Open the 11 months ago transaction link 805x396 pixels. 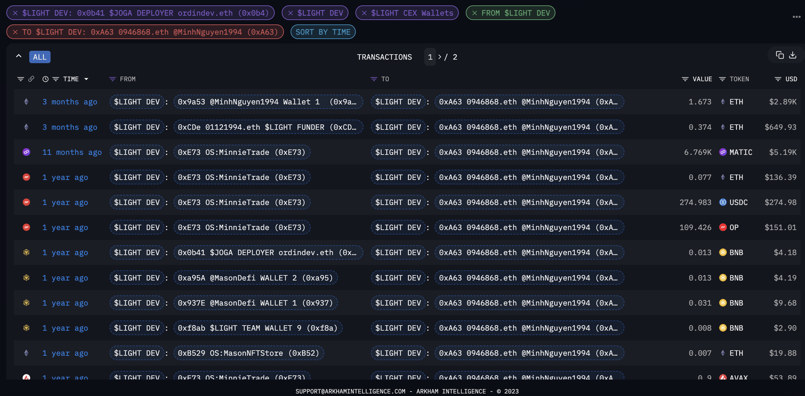click(x=72, y=152)
